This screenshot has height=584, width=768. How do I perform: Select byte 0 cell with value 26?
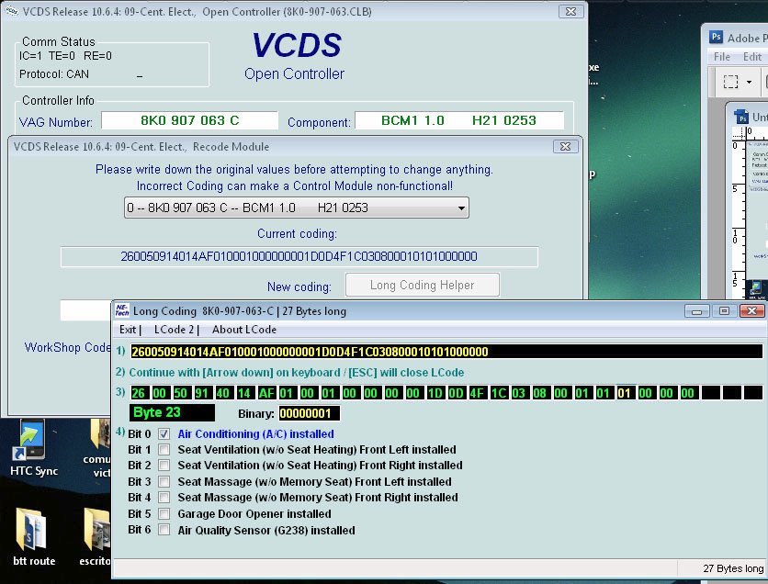(x=138, y=393)
